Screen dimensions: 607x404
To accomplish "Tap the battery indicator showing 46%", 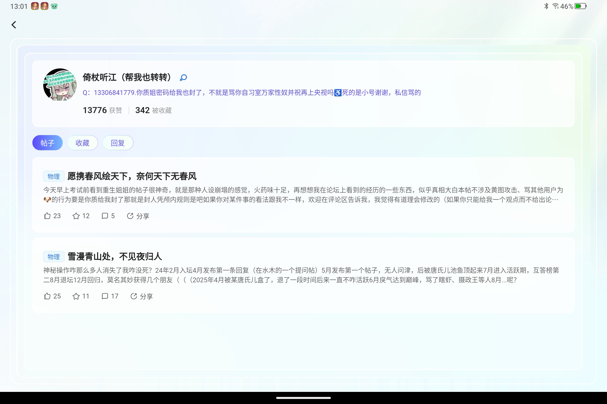I will [x=574, y=6].
